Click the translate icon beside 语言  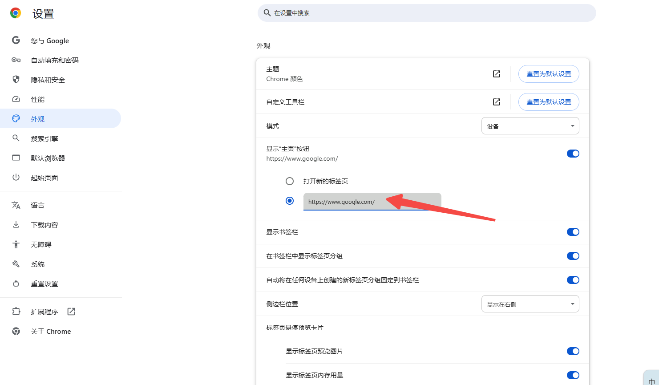[16, 205]
